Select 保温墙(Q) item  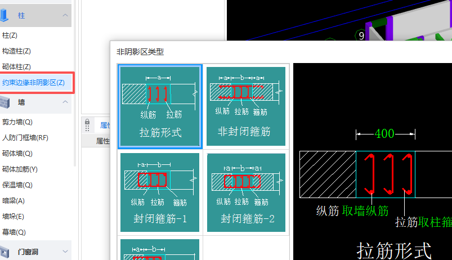[x=17, y=185]
